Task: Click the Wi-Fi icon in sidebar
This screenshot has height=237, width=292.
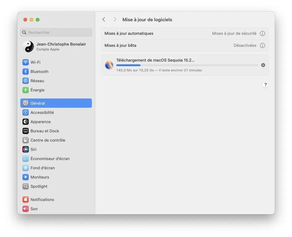Action: coord(26,62)
